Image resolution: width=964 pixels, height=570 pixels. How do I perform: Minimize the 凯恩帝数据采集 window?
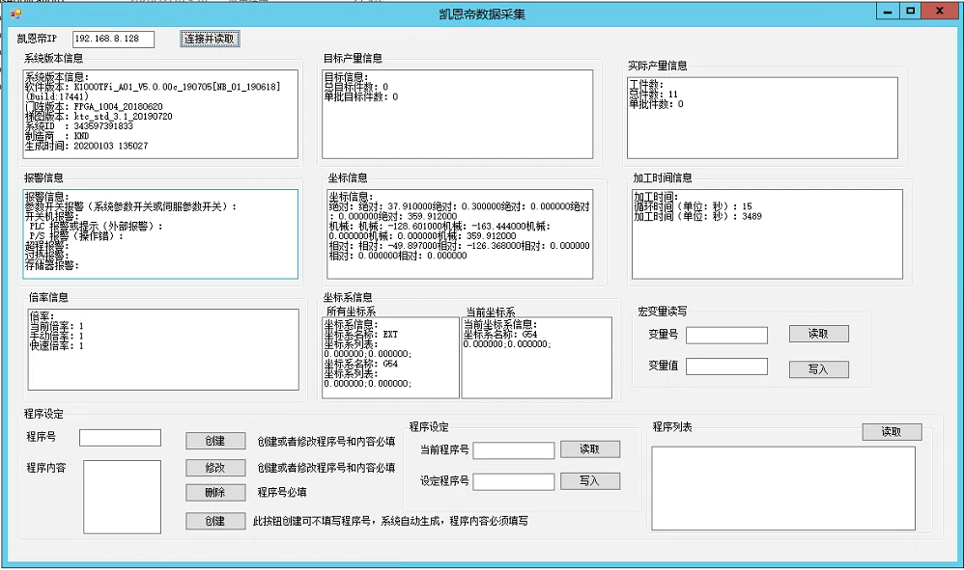click(888, 11)
